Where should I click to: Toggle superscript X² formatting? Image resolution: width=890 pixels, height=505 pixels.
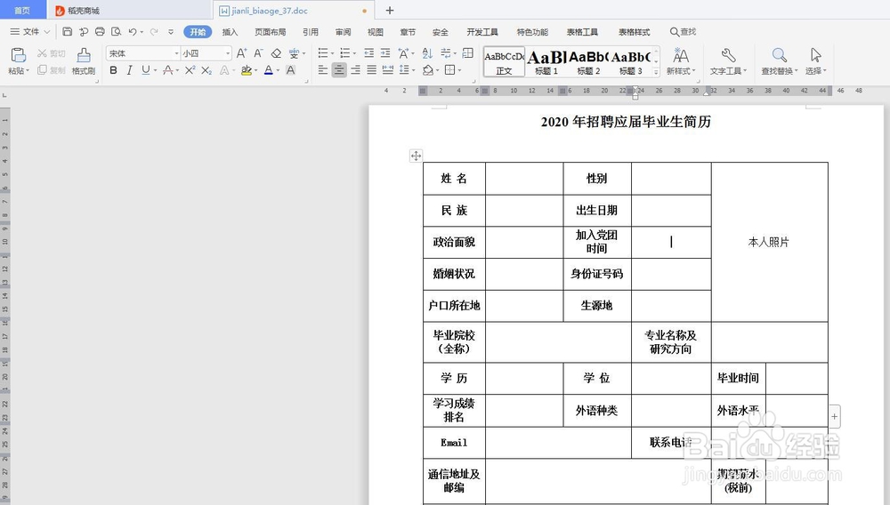190,70
